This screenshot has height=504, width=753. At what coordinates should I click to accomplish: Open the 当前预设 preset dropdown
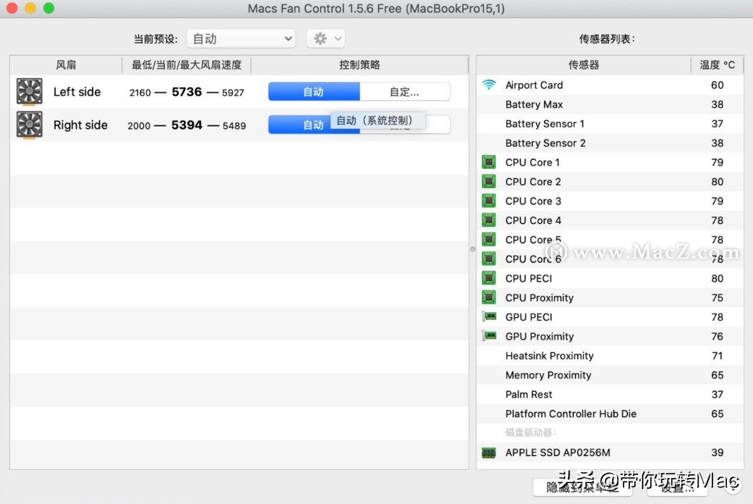[x=241, y=39]
